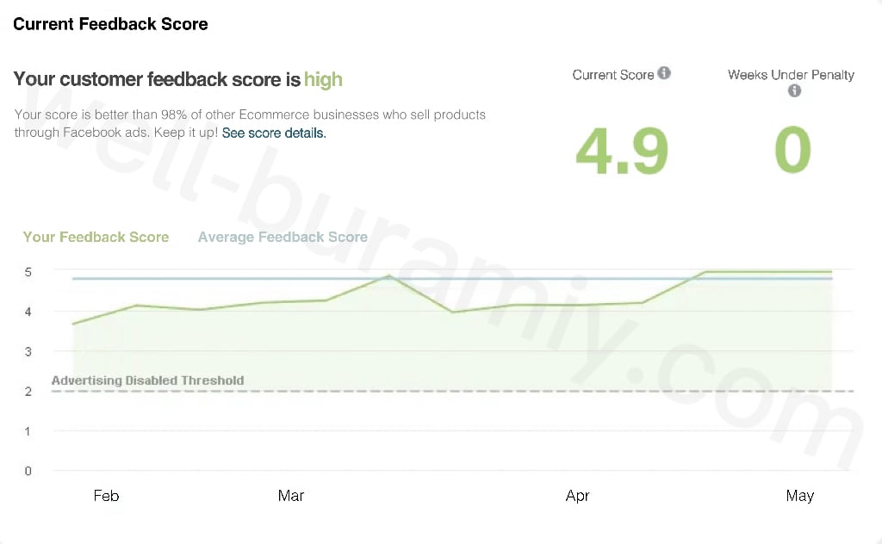Click the green word high in the heading
The image size is (882, 544).
coord(323,80)
